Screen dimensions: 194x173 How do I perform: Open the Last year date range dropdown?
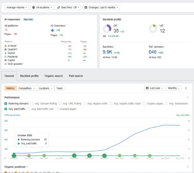click(x=154, y=88)
